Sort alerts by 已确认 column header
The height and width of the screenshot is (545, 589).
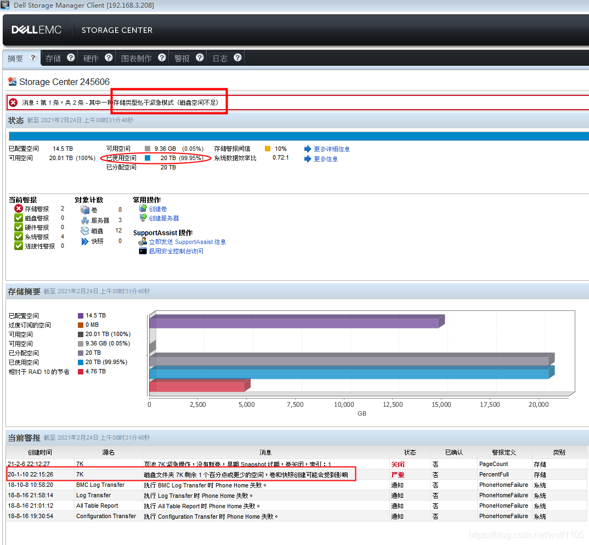click(x=454, y=452)
